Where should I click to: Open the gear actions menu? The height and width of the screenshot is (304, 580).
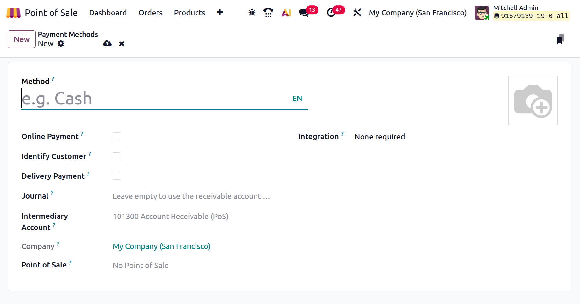61,44
